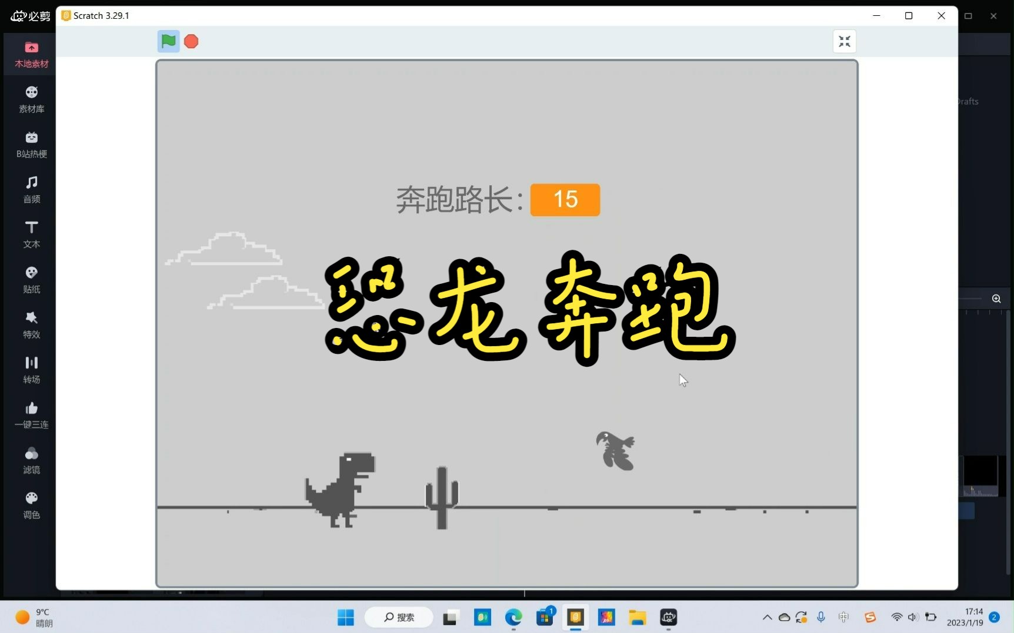This screenshot has width=1014, height=633.
Task: Exit Scratch full screen mode
Action: [845, 41]
